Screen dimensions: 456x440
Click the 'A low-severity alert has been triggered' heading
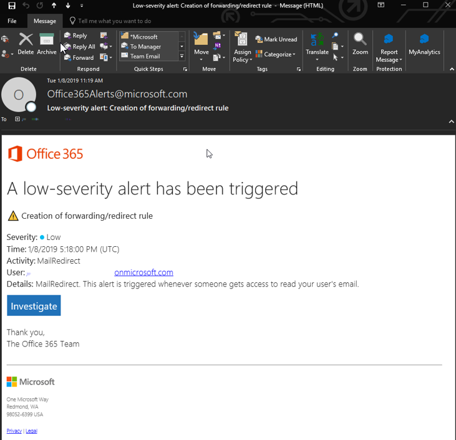[x=152, y=189]
